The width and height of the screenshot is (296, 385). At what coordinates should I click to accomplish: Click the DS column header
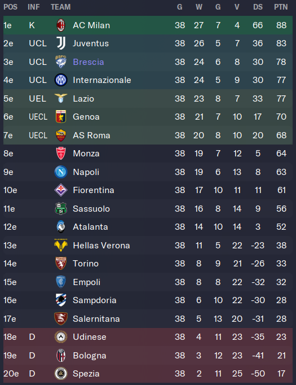coord(258,7)
